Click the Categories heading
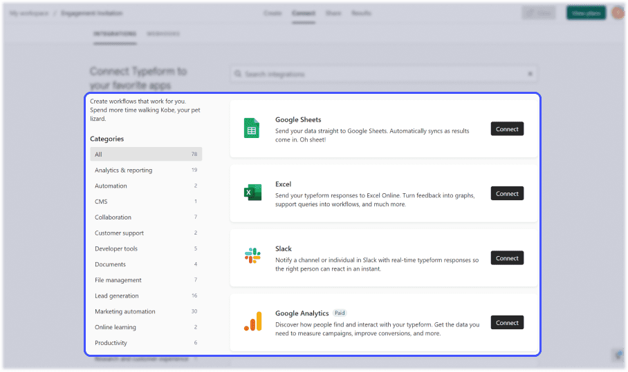 pos(107,139)
